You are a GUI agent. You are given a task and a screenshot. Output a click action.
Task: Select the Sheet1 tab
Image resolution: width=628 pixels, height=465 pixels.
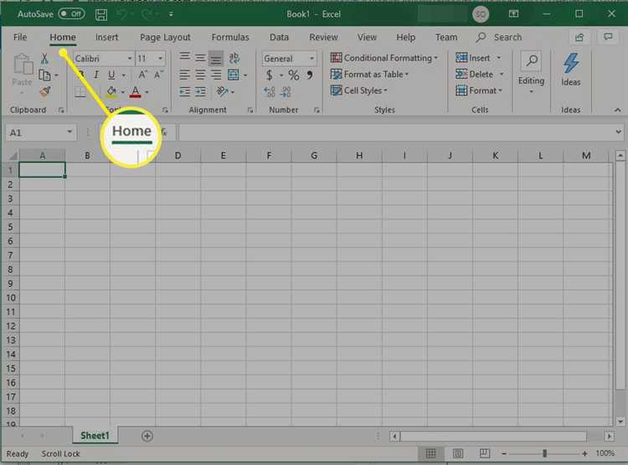[95, 436]
